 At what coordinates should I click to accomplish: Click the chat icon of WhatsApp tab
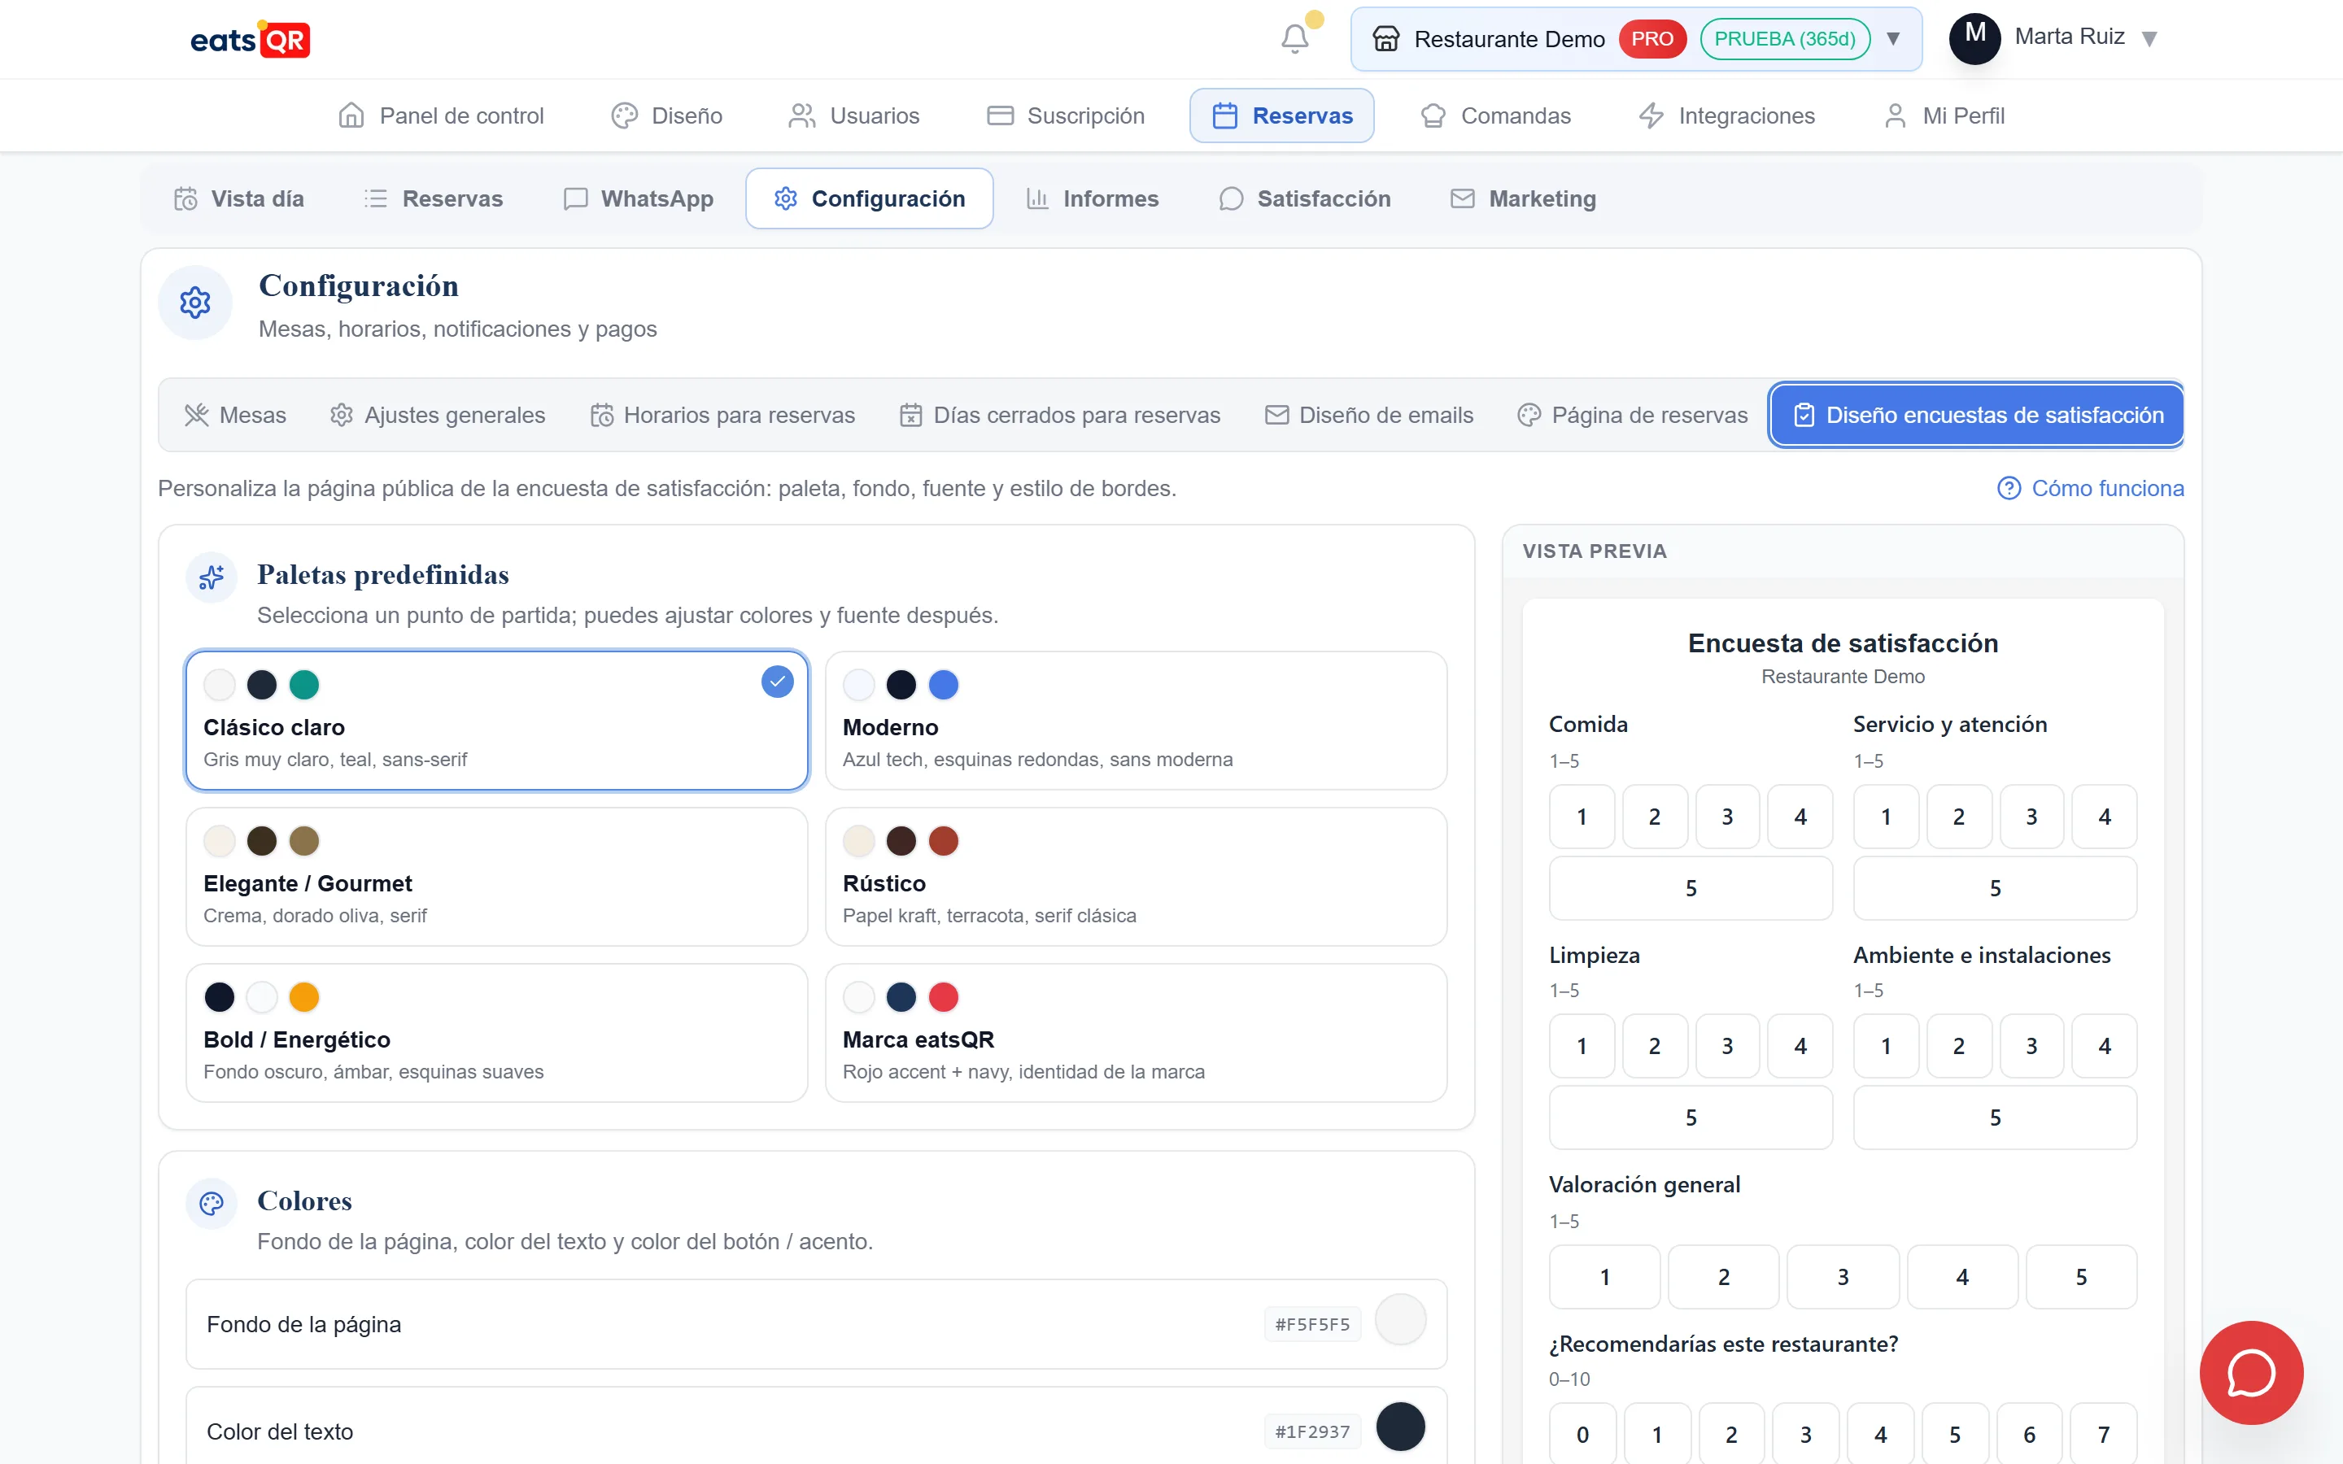click(x=575, y=198)
